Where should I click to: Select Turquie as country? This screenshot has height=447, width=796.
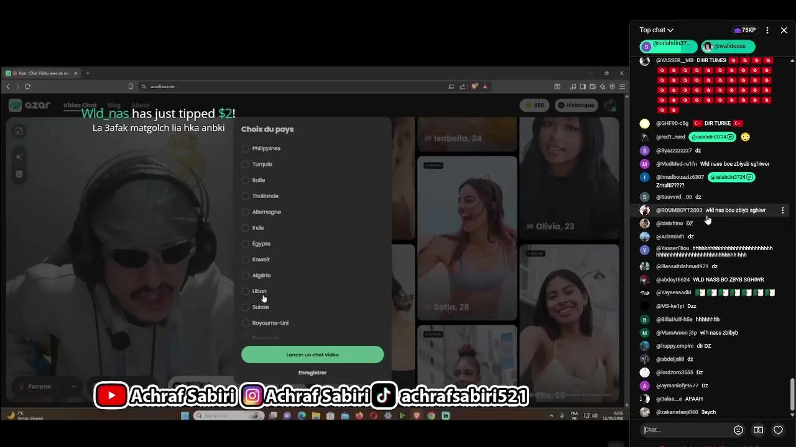(257, 164)
